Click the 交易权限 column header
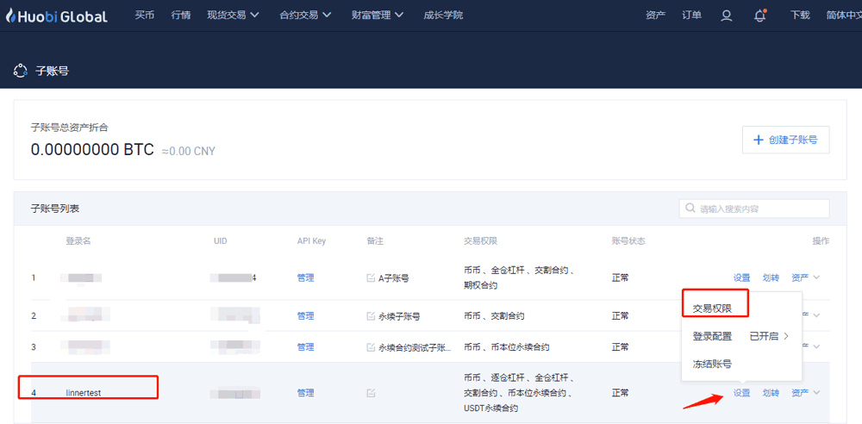Screen dimensions: 862x424 [x=481, y=241]
